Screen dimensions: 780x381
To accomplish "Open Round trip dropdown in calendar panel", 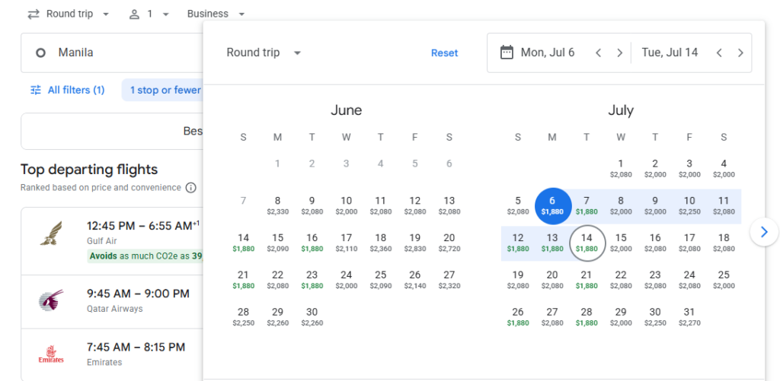I will pos(264,52).
